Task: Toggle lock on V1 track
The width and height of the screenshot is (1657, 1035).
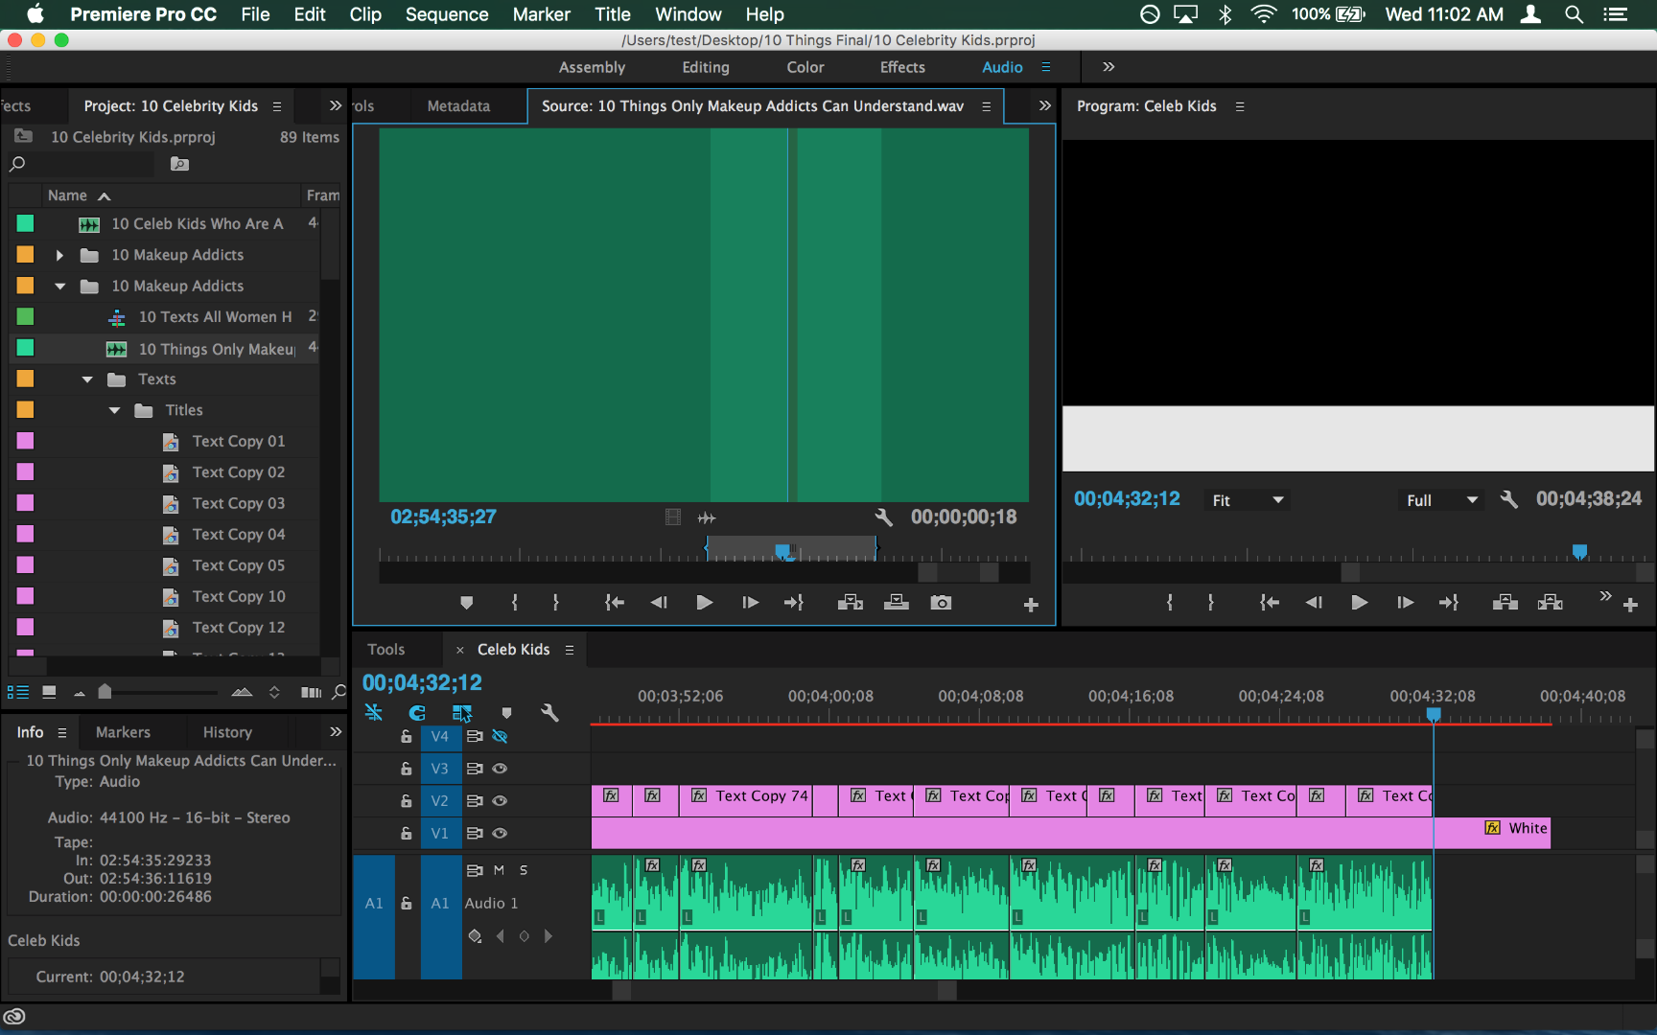Action: pos(407,834)
